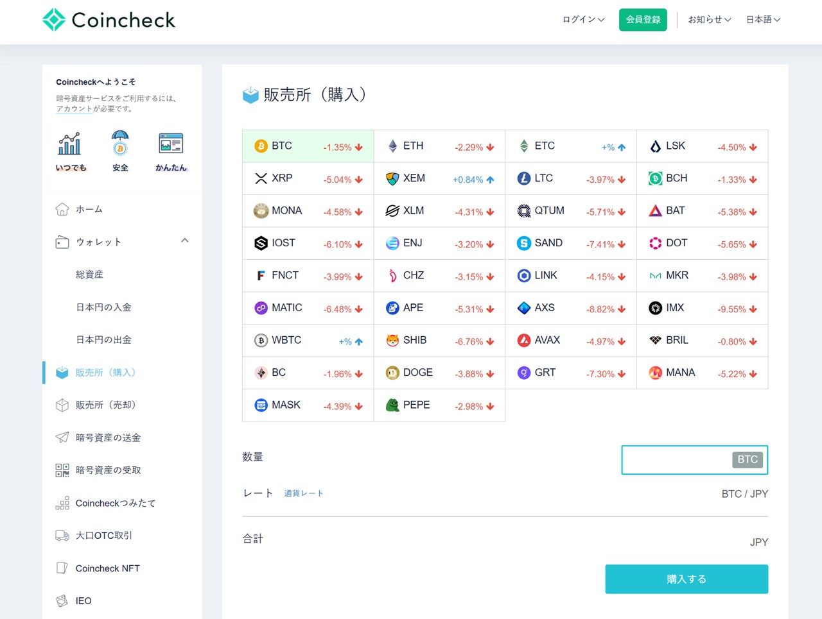822x619 pixels.
Task: Click the home icon in sidebar
Action: [x=62, y=209]
